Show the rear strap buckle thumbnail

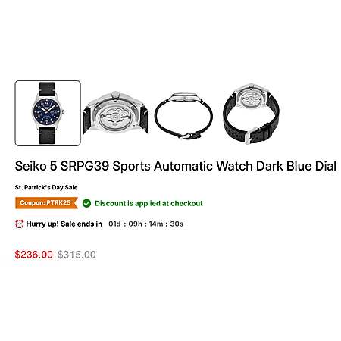[251, 114]
